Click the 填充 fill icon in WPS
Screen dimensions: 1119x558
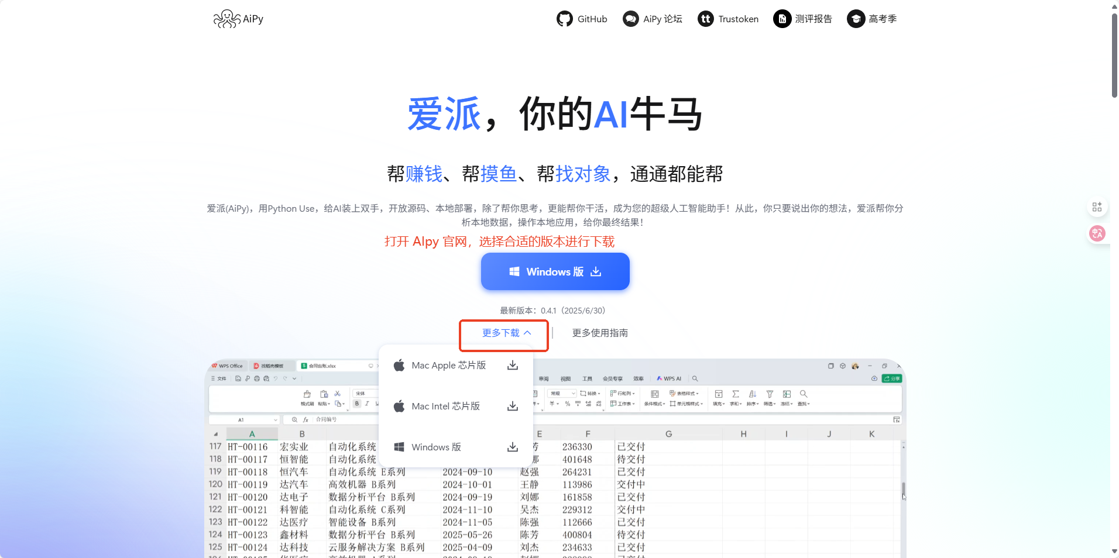pyautogui.click(x=719, y=394)
